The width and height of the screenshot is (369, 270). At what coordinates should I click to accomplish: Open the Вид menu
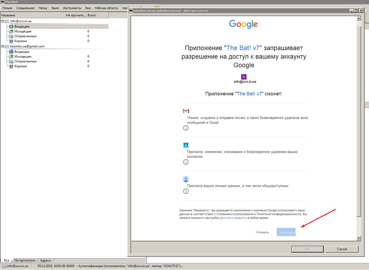click(x=88, y=8)
